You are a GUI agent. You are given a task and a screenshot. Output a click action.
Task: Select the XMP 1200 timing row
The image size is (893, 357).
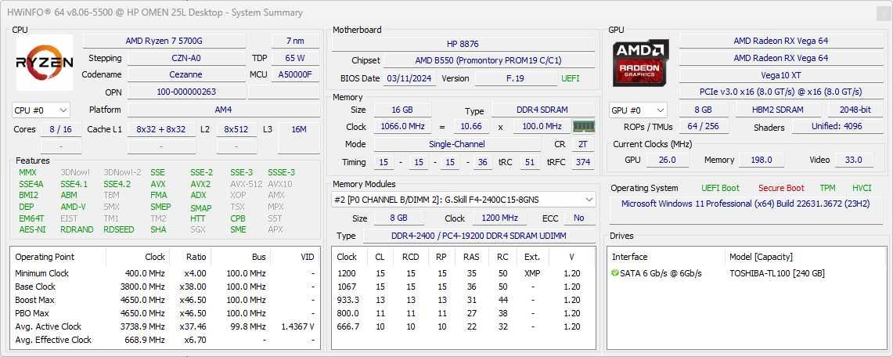pyautogui.click(x=463, y=273)
